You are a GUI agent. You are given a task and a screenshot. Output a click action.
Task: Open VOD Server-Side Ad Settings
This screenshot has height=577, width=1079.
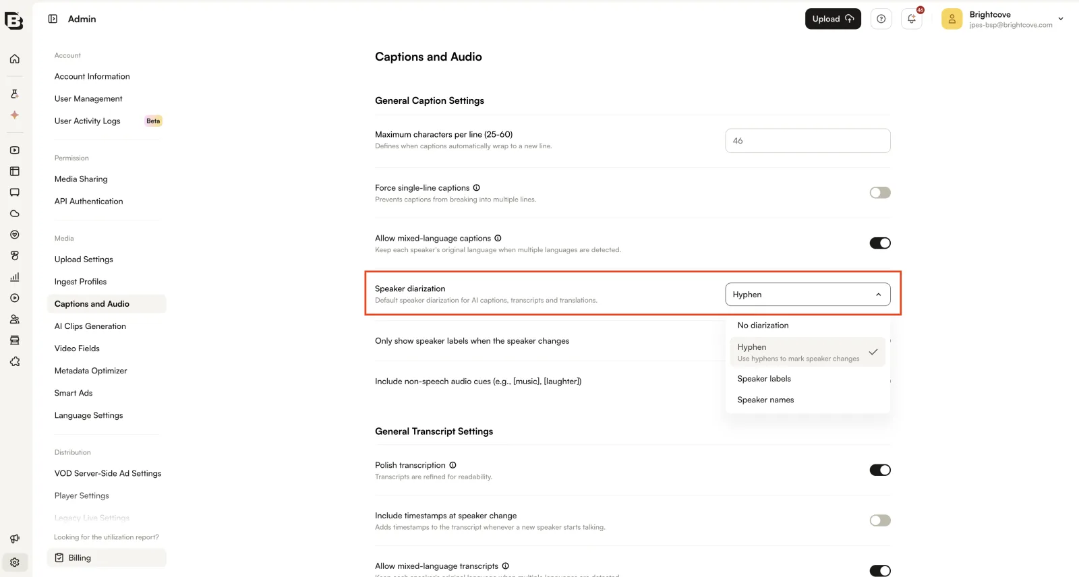108,474
